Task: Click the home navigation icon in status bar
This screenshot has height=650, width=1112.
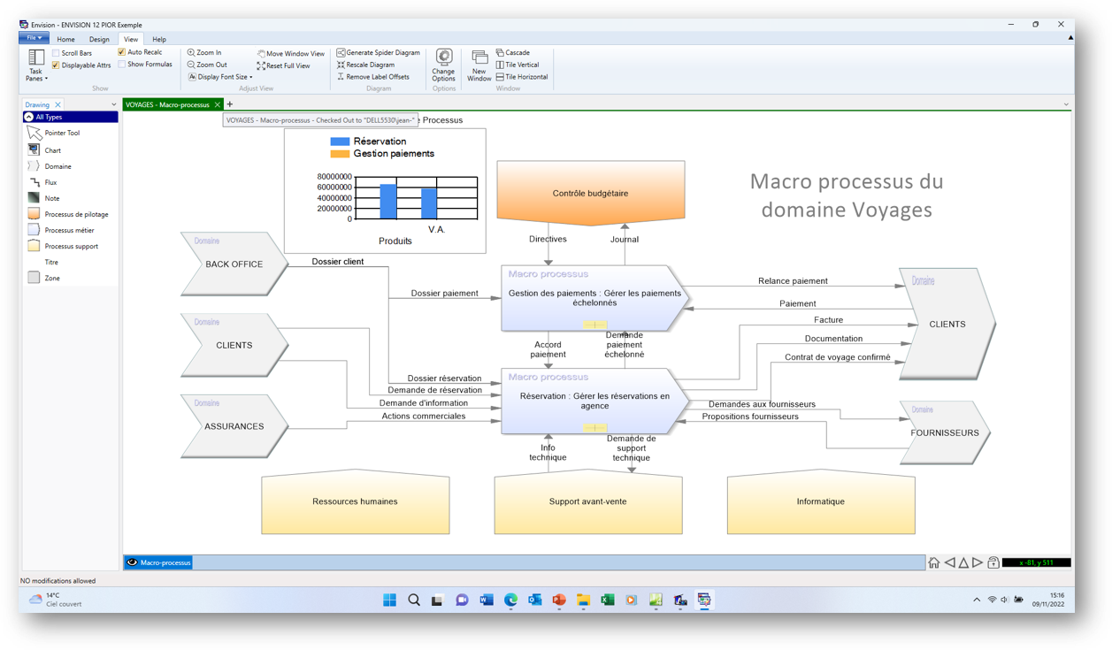Action: pos(933,562)
